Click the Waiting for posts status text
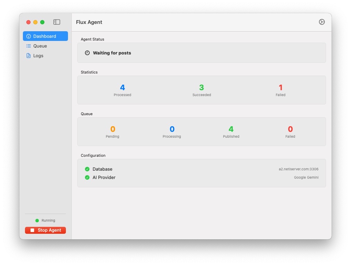The height and width of the screenshot is (265, 351). 112,53
